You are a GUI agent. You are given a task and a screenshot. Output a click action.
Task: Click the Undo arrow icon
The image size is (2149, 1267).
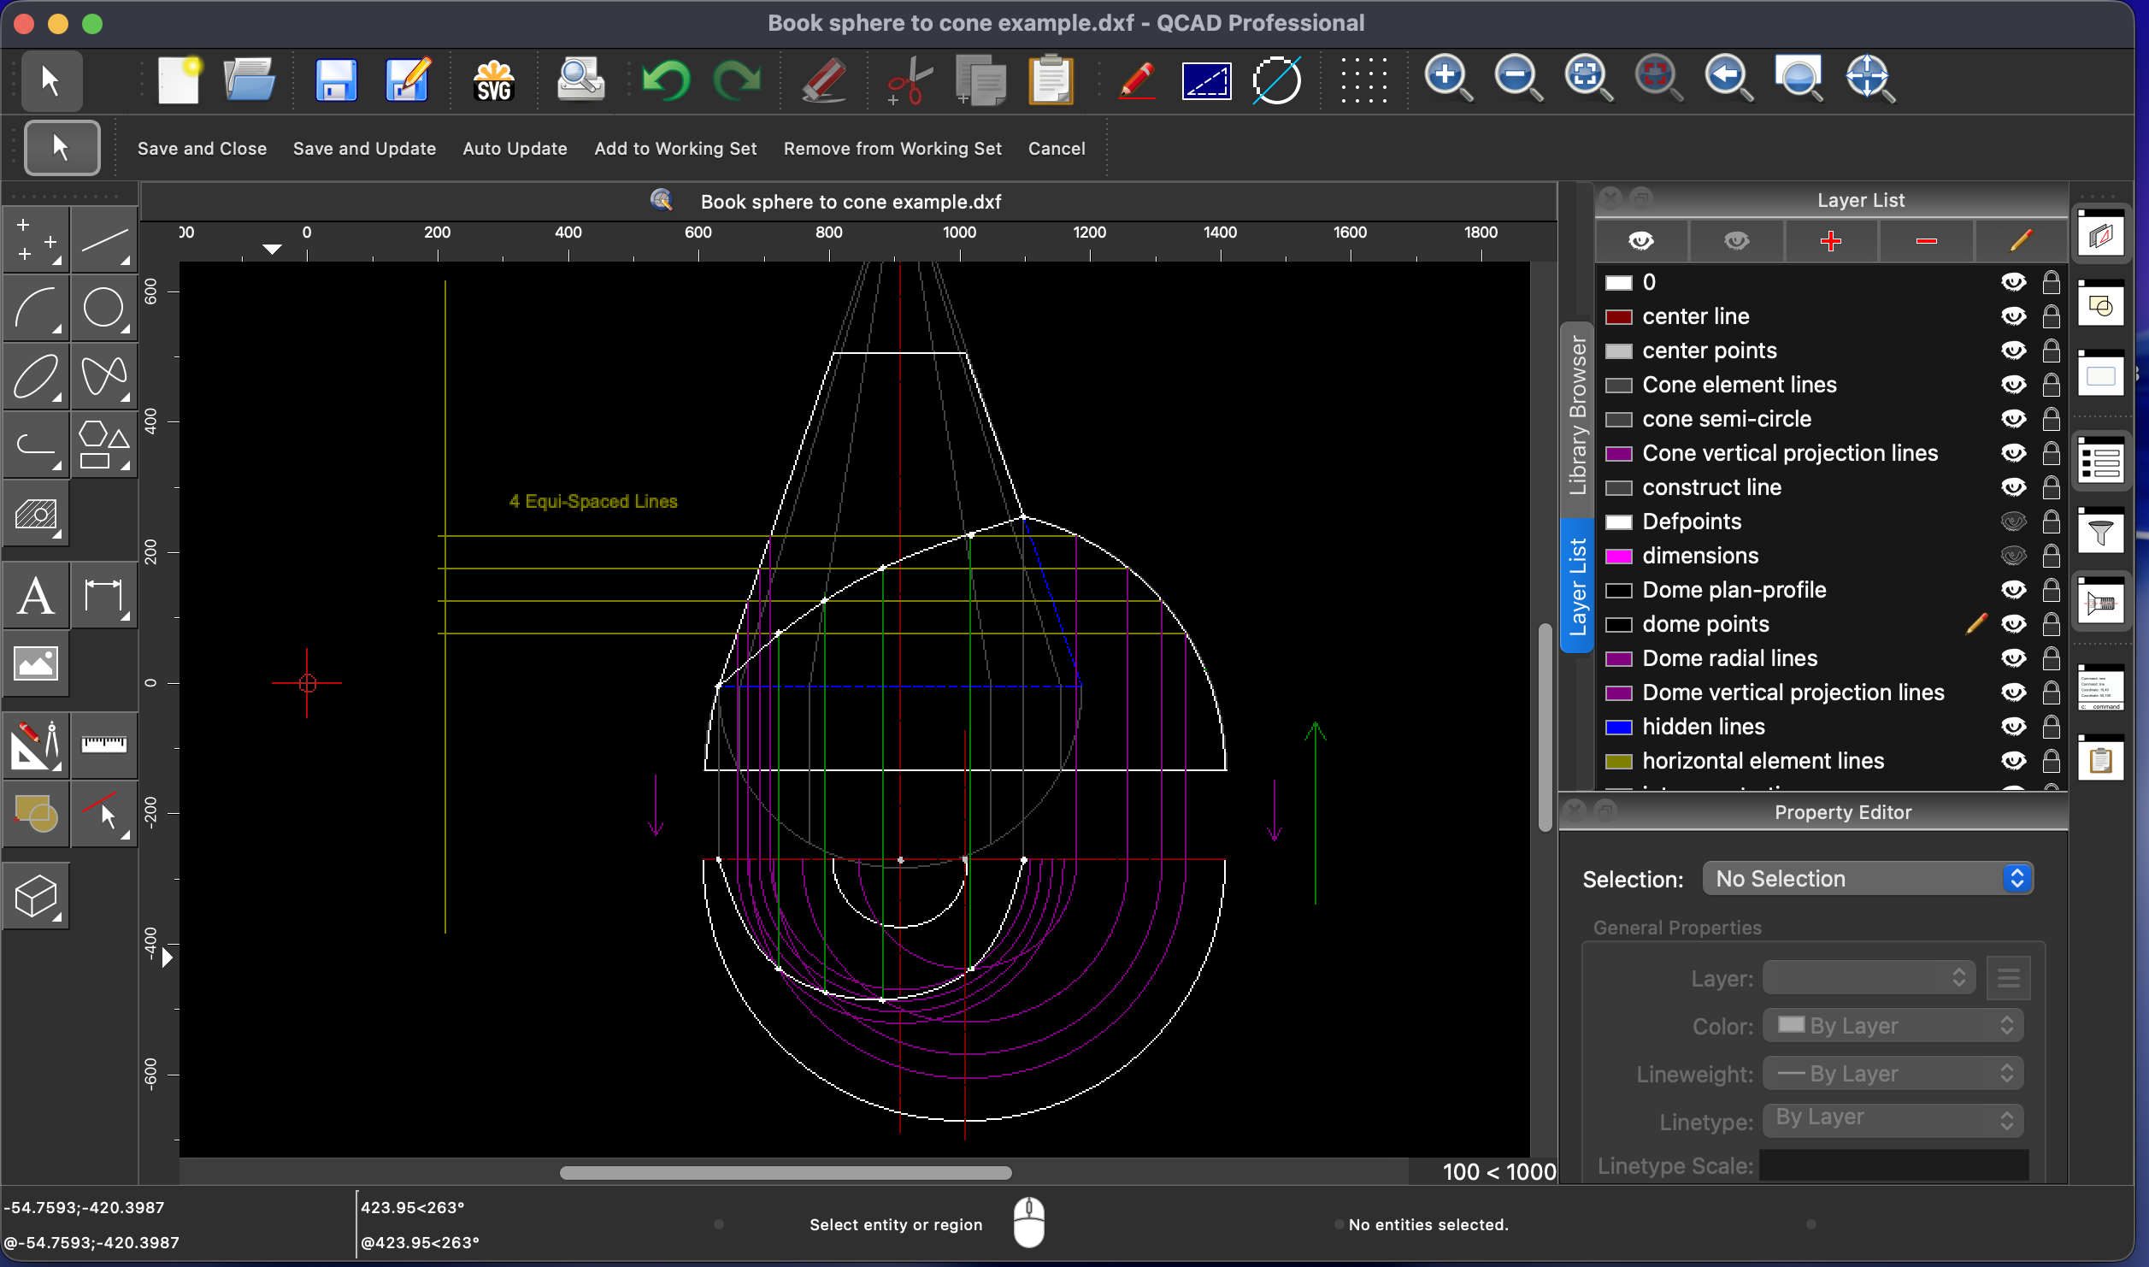click(x=665, y=80)
